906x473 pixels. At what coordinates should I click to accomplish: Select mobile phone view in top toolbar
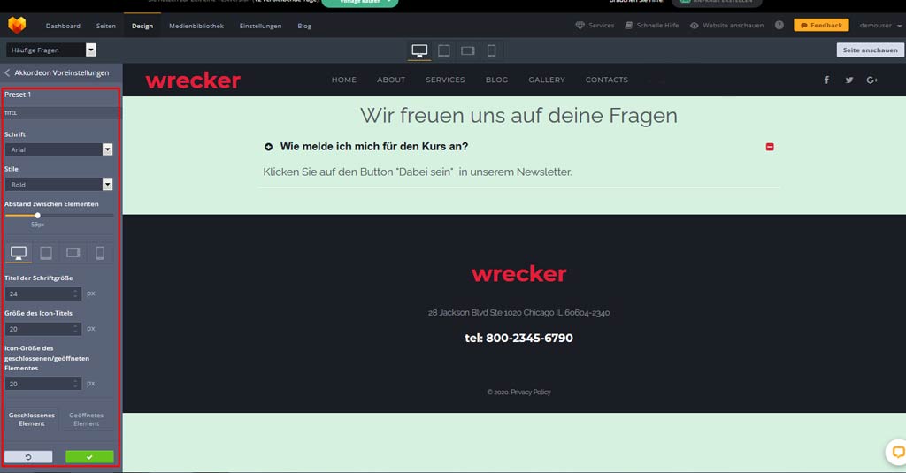(x=492, y=51)
